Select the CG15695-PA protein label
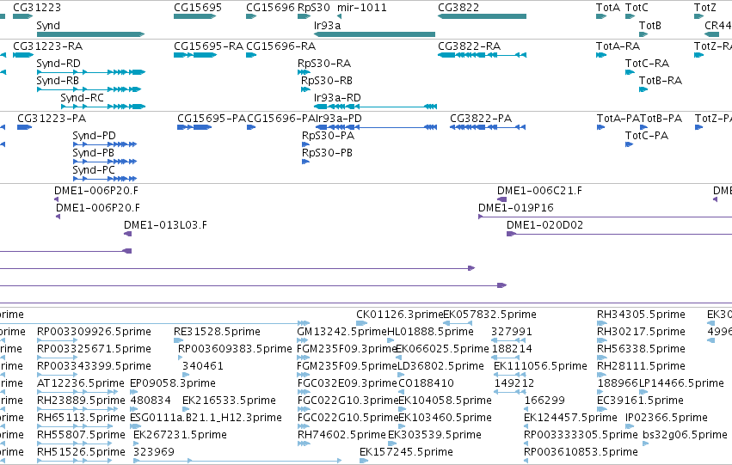This screenshot has width=732, height=465. click(212, 119)
